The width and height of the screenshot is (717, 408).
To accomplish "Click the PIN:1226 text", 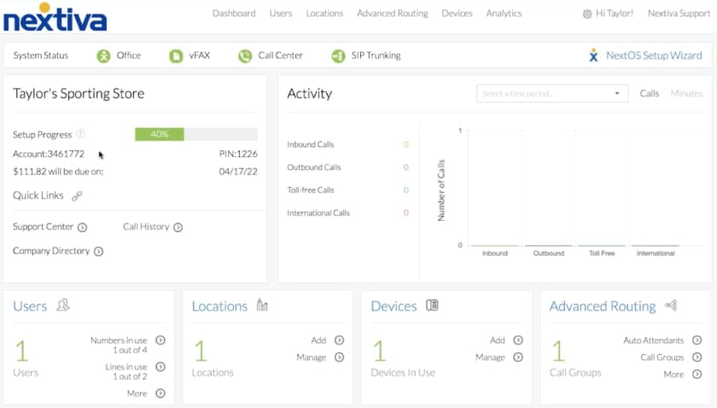I will (x=238, y=154).
